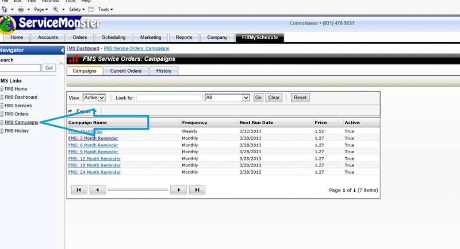Click the Look for text field

coord(169,98)
